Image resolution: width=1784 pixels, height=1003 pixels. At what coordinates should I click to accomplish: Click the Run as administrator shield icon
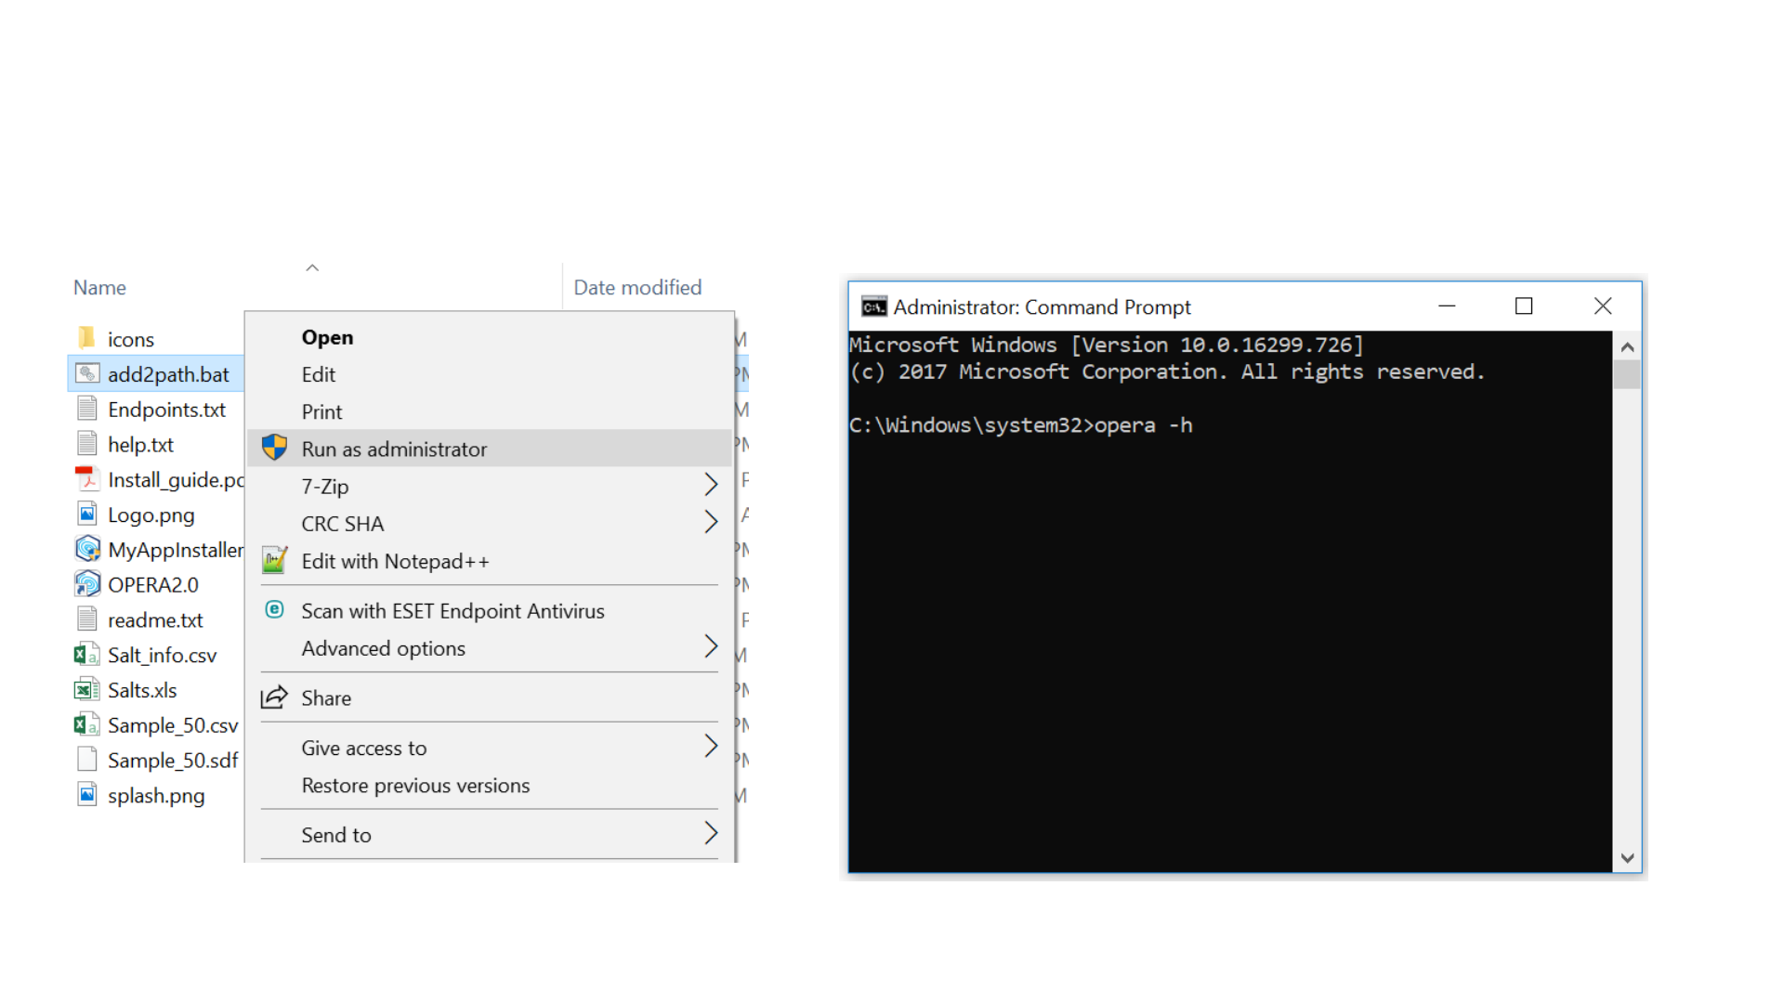click(x=274, y=449)
